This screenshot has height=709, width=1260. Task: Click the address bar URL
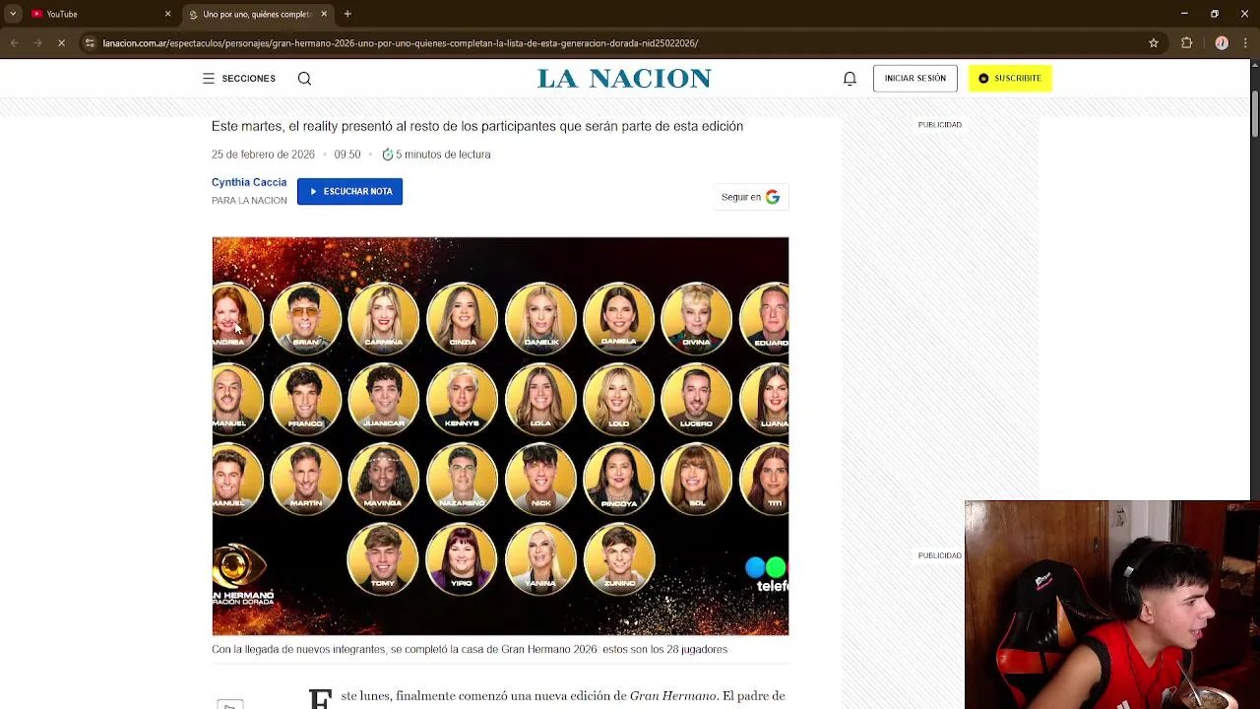click(x=401, y=43)
